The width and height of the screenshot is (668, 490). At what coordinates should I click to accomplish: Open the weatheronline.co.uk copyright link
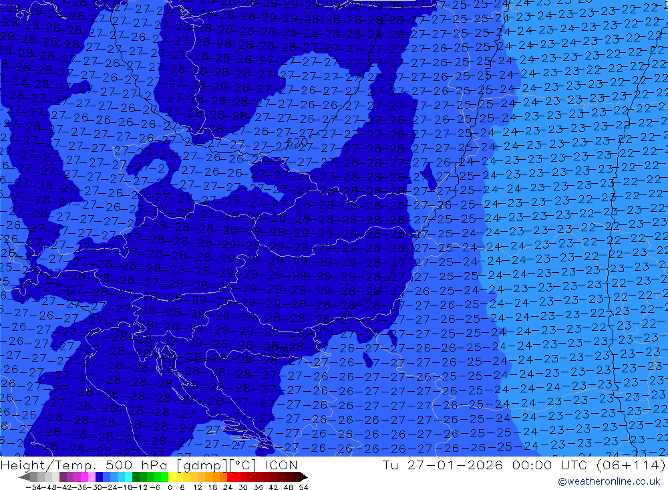(609, 481)
